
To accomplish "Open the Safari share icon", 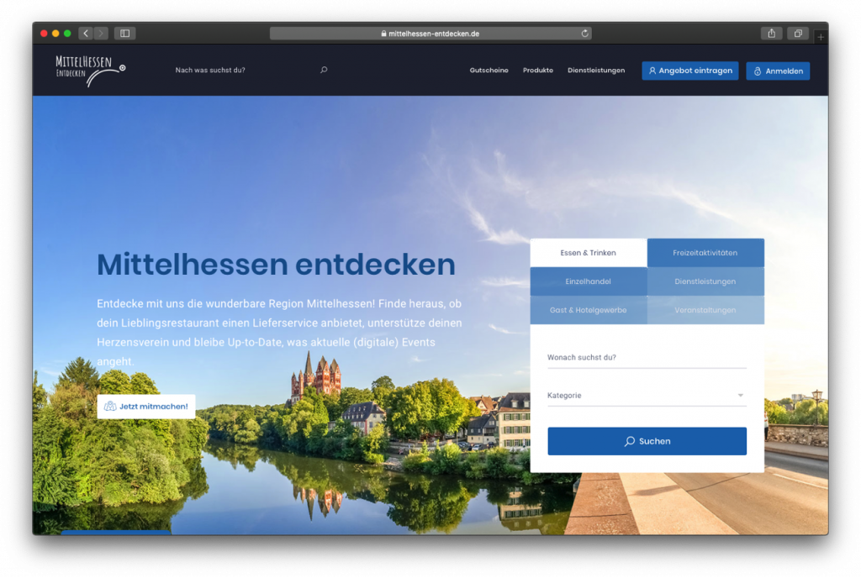I will 772,33.
